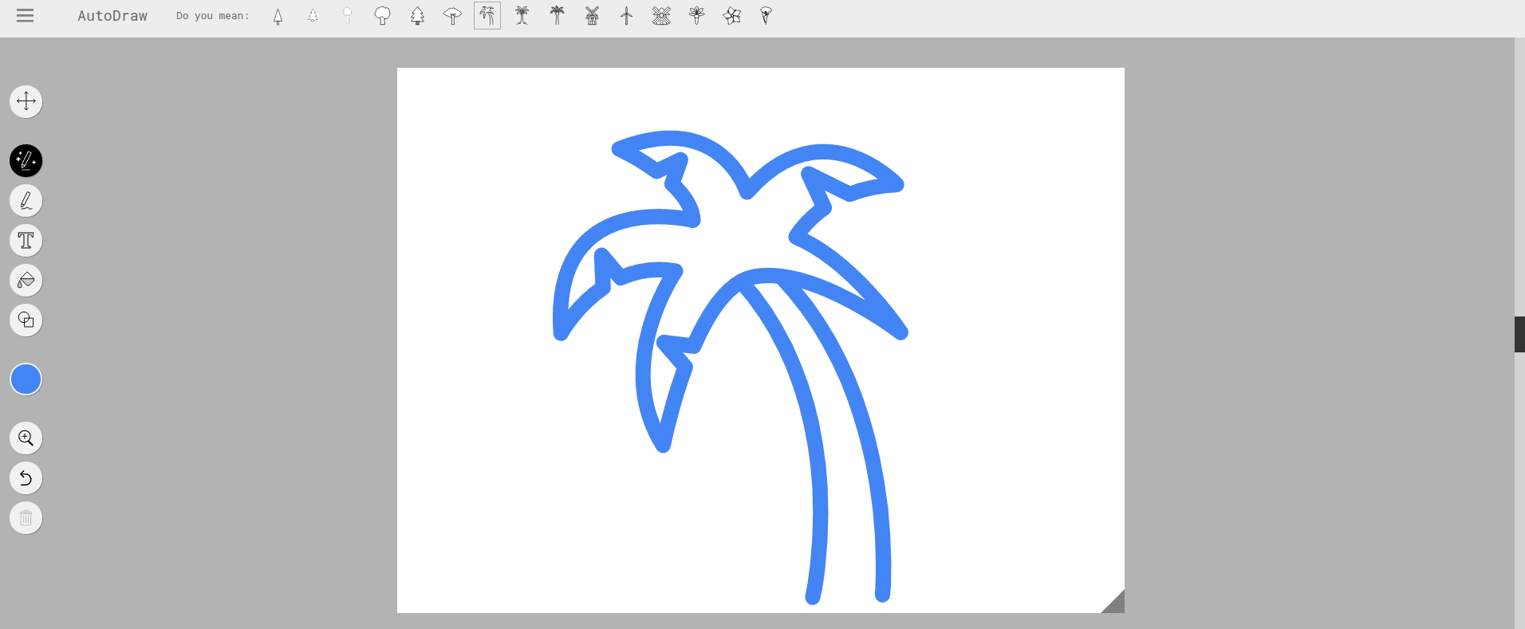Screen dimensions: 1525x629
Task: Select the wind turbine suggestion
Action: pos(627,16)
